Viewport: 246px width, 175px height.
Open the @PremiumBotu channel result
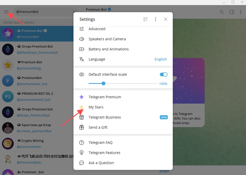click(x=37, y=159)
